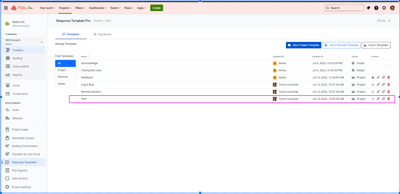This screenshot has width=400, height=194.
Task: Filter templates by Personal
Action: 63,77
